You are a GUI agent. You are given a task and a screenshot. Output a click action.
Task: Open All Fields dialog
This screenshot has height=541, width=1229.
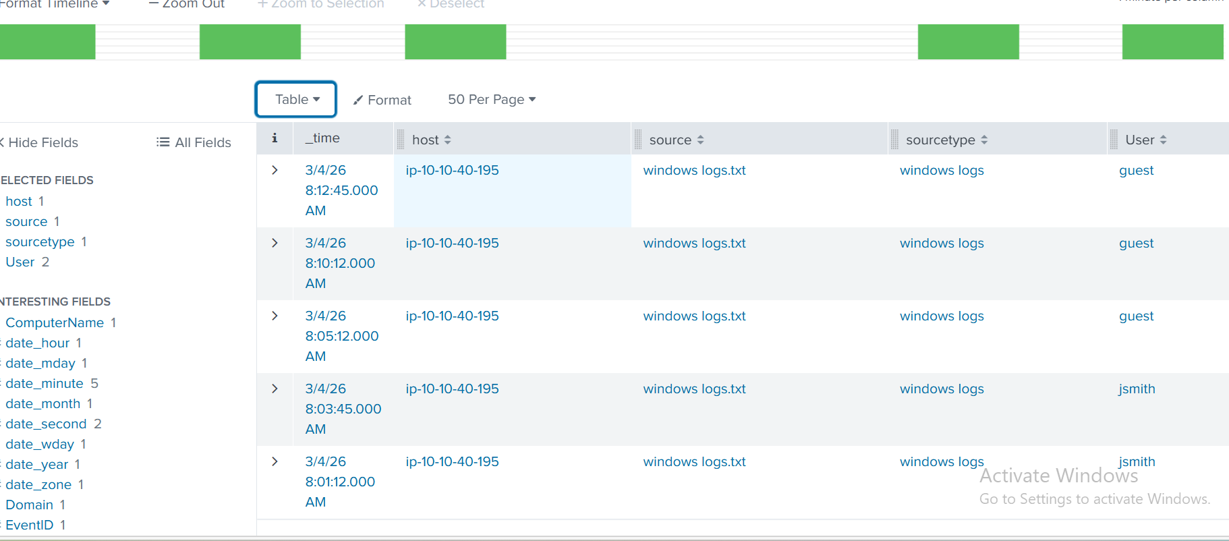click(194, 142)
